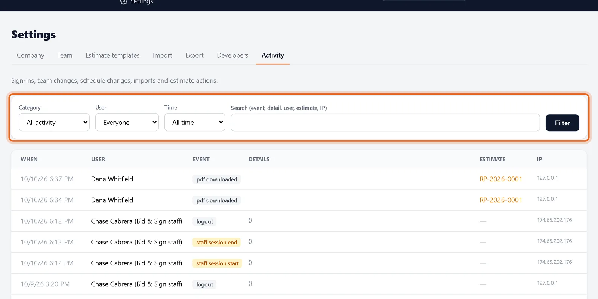Click Chase Cabrera in the 10/9/26 row
598x299 pixels.
(x=136, y=284)
